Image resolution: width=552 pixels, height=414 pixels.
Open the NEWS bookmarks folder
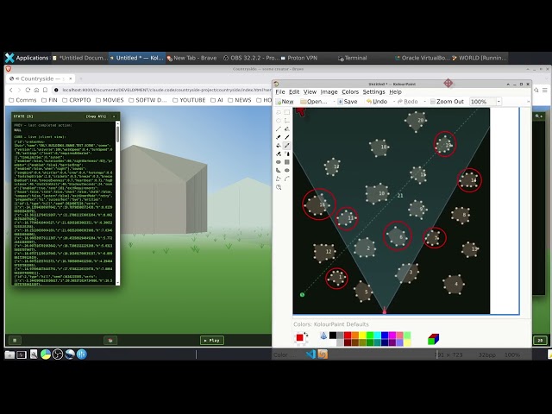click(240, 100)
